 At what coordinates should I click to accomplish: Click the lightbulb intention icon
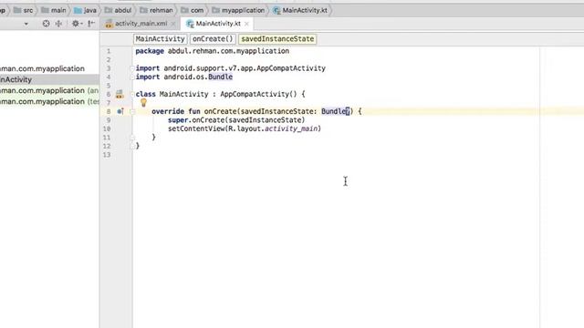point(143,102)
